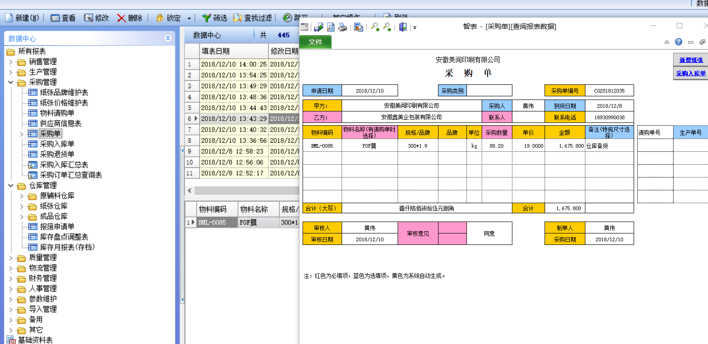The height and width of the screenshot is (344, 708).
Task: Click the BML-0085 cell in lower grid
Action: (x=217, y=222)
